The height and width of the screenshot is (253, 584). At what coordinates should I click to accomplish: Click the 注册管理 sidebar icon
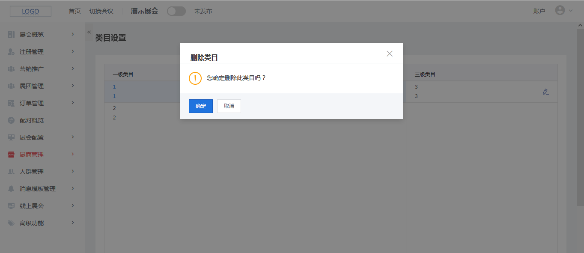[11, 52]
